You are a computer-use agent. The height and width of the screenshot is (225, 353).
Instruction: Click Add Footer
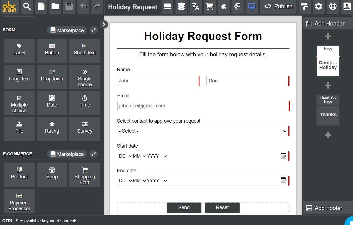[x=328, y=208]
